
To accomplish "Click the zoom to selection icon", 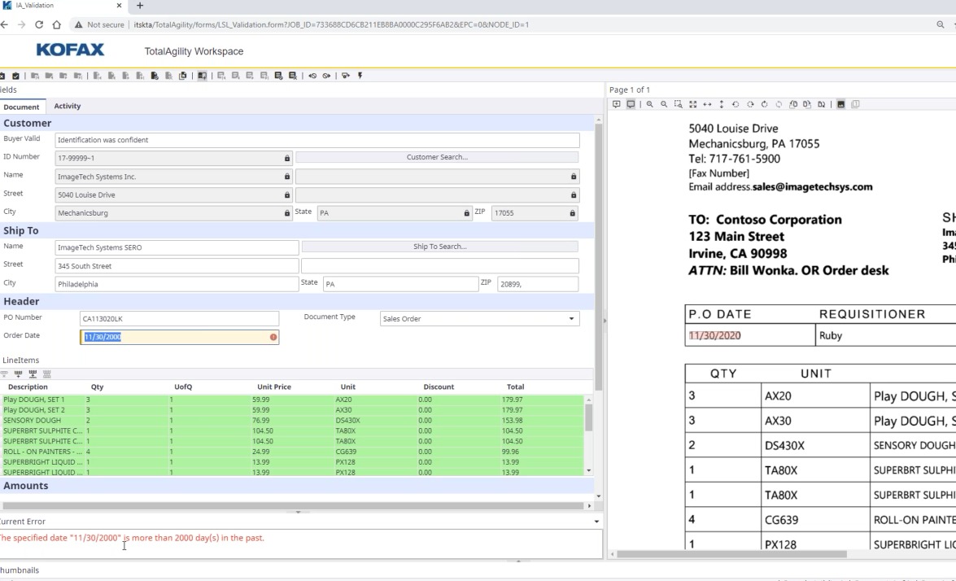I will pyautogui.click(x=679, y=105).
